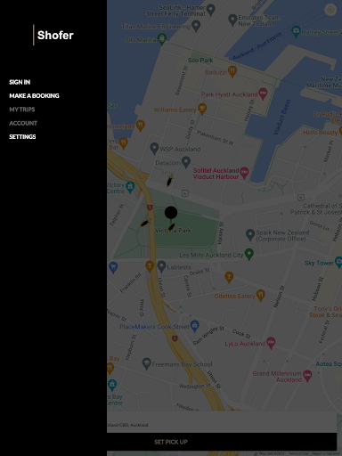Viewport: 342px width, 456px height.
Task: Click PlaceMakers Cook Street shop marker
Action: pyautogui.click(x=195, y=326)
